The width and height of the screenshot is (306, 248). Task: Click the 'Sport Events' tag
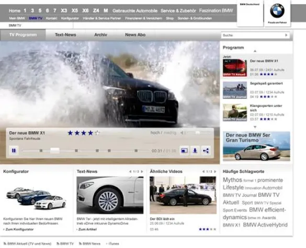(235, 210)
